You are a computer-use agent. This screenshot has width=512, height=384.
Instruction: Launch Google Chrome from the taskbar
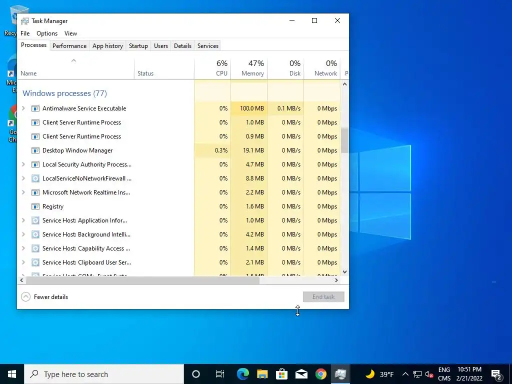320,374
